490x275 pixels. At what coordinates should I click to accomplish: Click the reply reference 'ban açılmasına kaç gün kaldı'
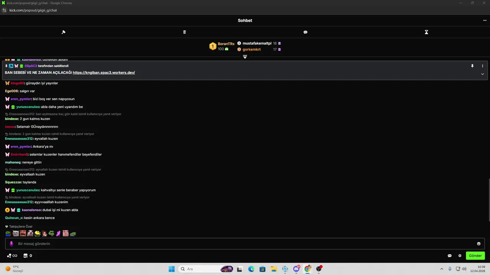tap(63, 114)
